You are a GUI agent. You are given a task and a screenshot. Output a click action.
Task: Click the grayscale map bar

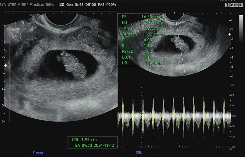(x=241, y=28)
